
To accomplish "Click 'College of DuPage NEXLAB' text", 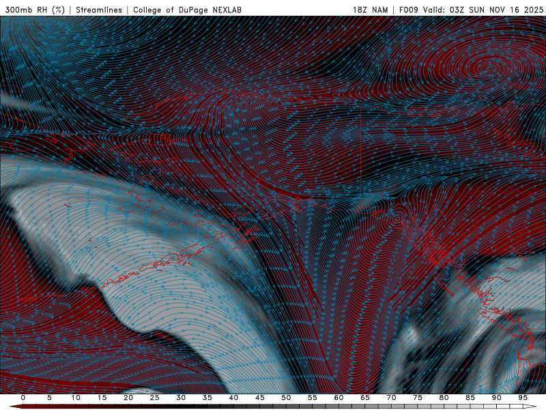I will (187, 10).
